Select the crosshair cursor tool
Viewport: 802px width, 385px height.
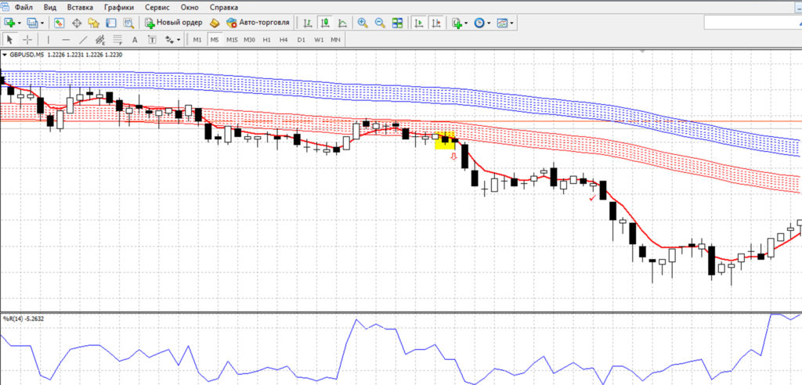(x=27, y=40)
